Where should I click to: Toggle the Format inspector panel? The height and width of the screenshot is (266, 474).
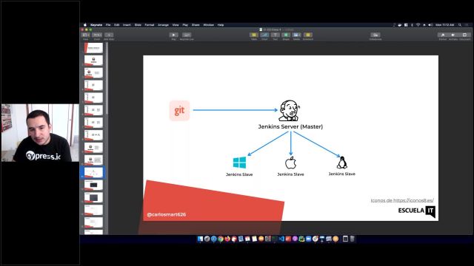443,35
